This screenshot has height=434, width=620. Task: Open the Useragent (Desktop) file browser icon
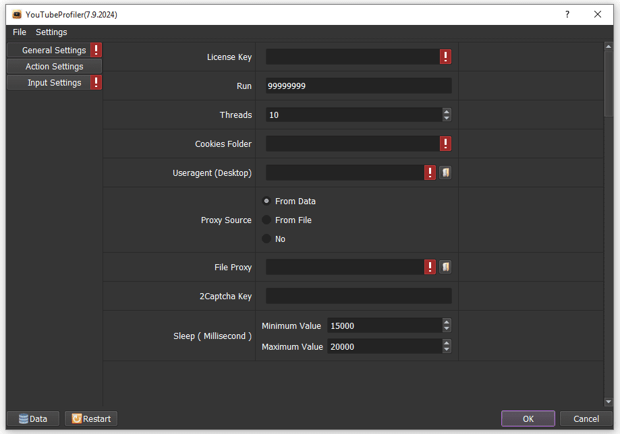(x=445, y=173)
